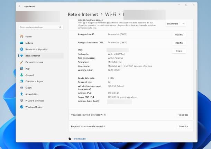This screenshot has width=211, height=149.
Task: Click Automatico (DHCP) next to Assegnazione IP
Action: (x=118, y=34)
